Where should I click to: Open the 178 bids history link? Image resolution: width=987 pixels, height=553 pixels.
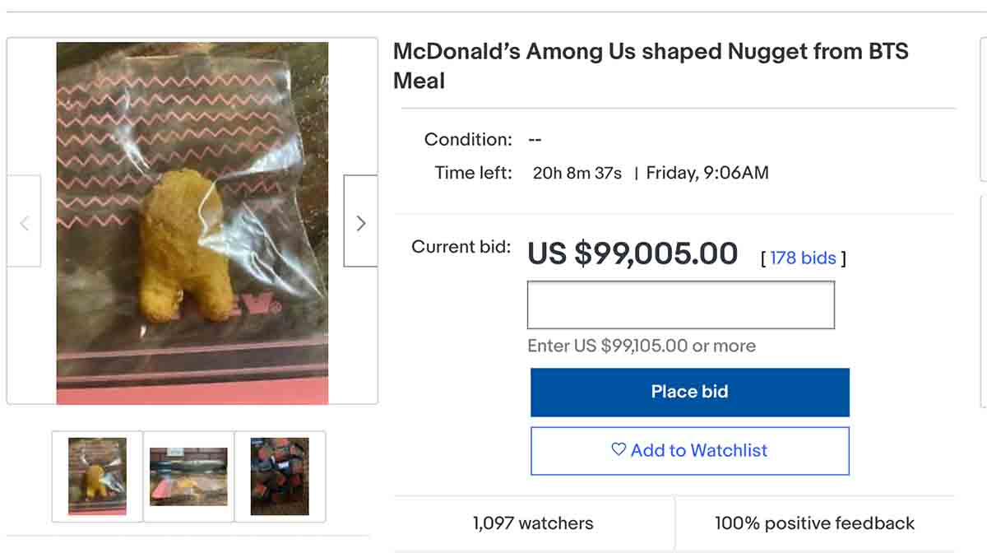coord(803,258)
